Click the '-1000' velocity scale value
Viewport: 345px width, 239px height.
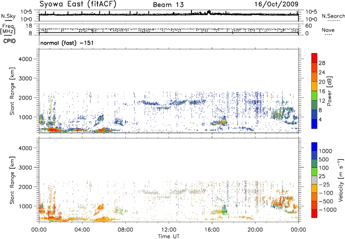[x=327, y=210]
